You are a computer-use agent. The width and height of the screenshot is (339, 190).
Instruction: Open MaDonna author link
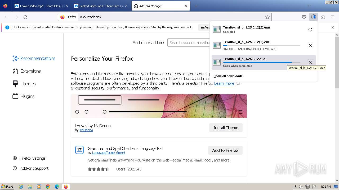point(86,130)
